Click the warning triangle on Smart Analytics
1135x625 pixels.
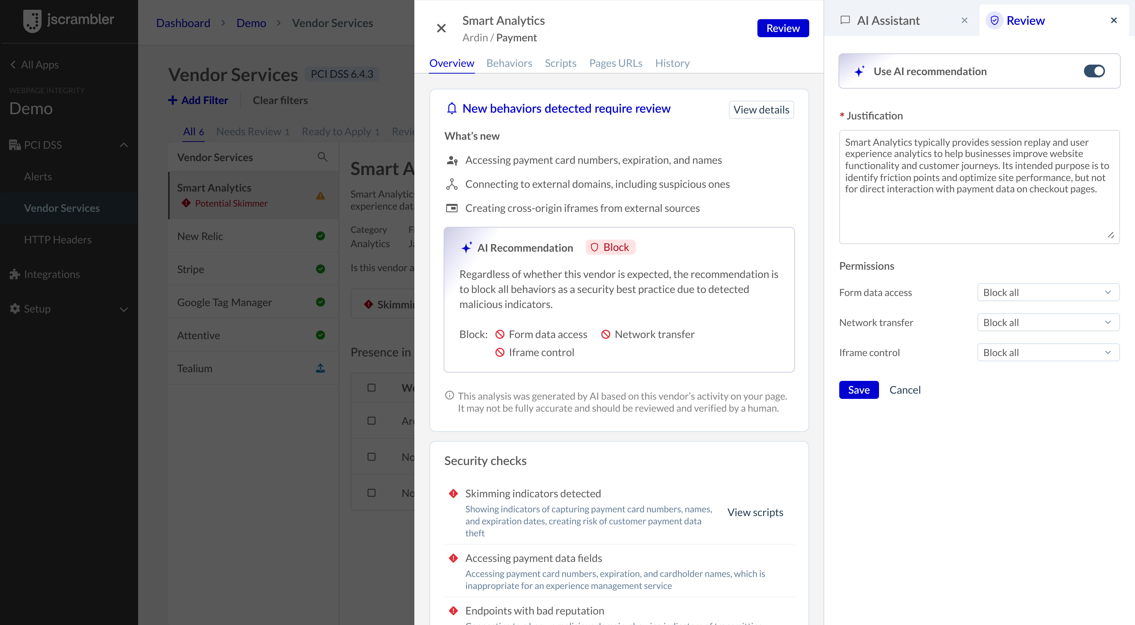320,196
